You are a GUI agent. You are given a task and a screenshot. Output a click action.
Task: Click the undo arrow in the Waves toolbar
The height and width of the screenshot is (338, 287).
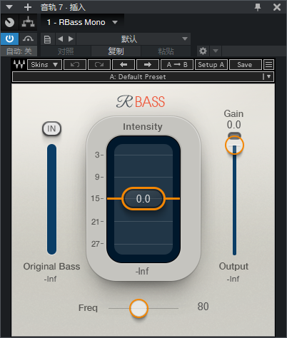click(75, 65)
